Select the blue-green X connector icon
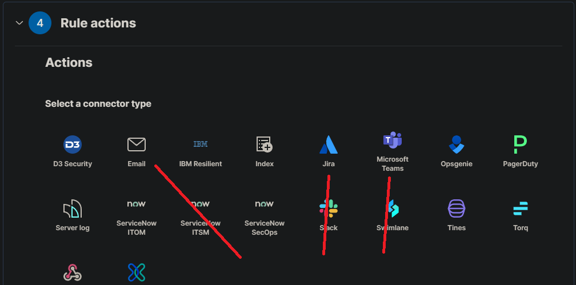This screenshot has width=576, height=285. coord(137,272)
